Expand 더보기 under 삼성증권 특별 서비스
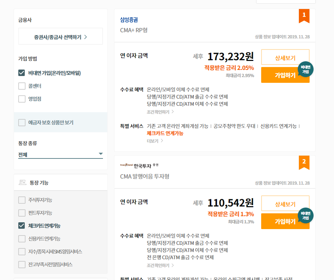Viewport: 334px width, 280px height. click(x=155, y=141)
